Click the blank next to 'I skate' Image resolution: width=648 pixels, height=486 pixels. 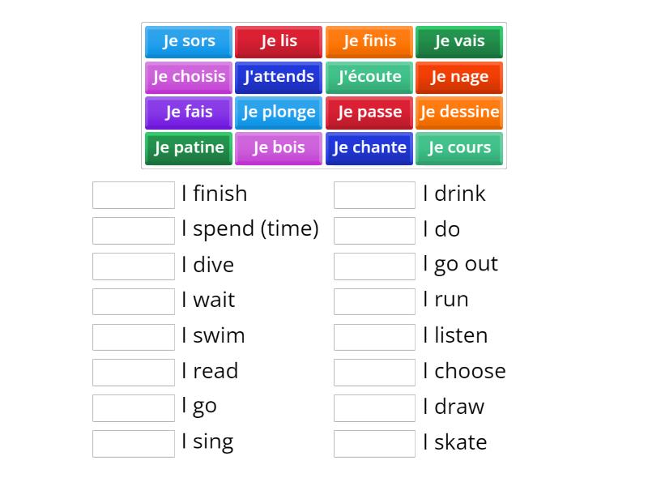coord(374,442)
